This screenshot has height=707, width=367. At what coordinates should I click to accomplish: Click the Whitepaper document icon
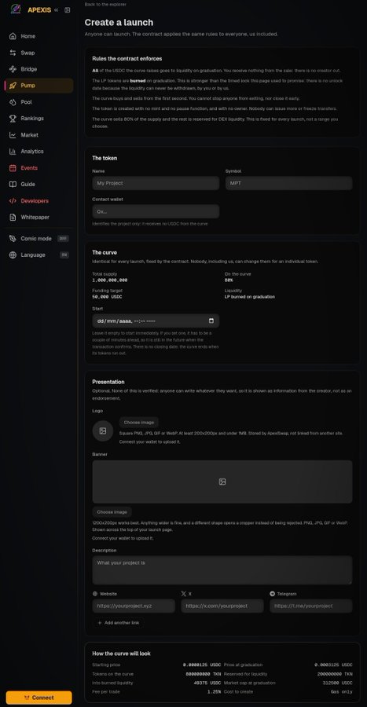[13, 217]
